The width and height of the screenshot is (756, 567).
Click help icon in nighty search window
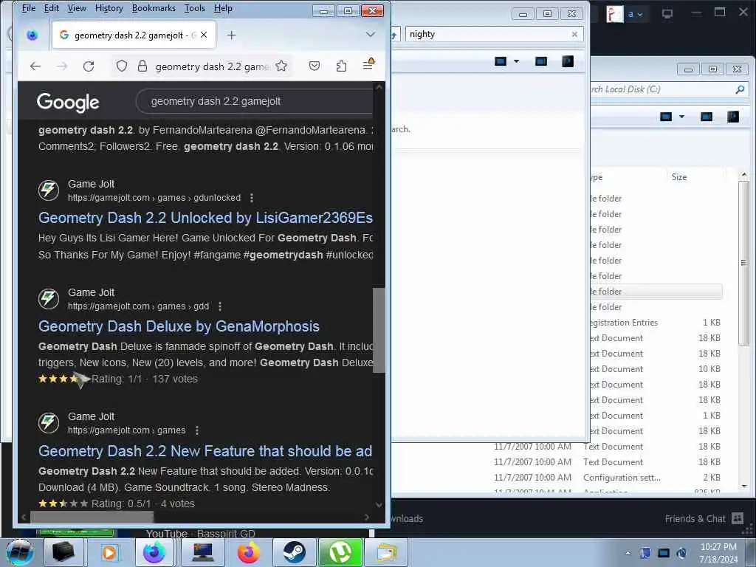[568, 61]
